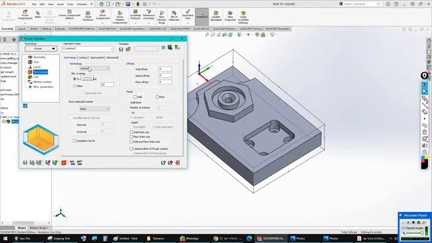Click Insert Components in the ribbon
This screenshot has width=432, height=243.
click(x=25, y=14)
